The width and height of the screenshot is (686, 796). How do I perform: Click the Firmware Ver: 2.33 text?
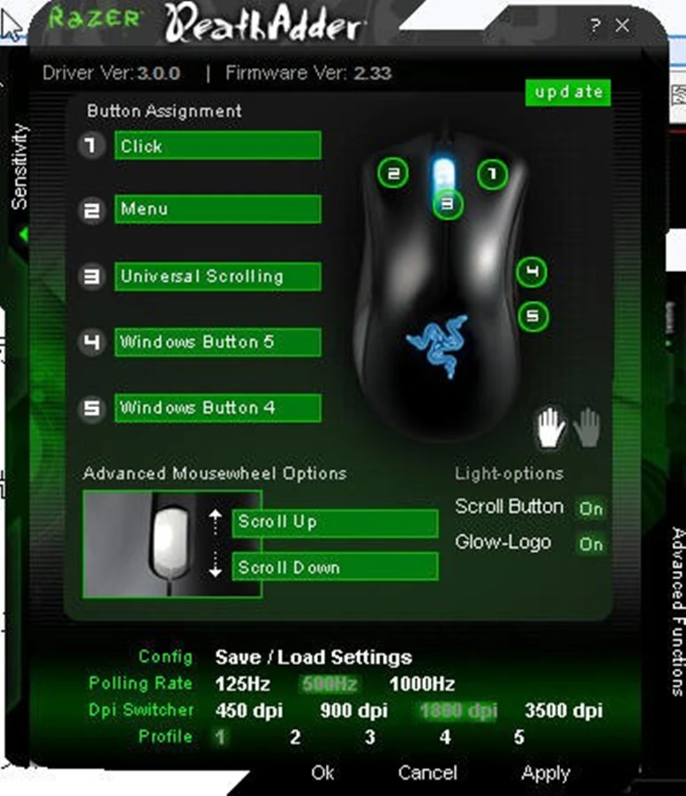[308, 73]
